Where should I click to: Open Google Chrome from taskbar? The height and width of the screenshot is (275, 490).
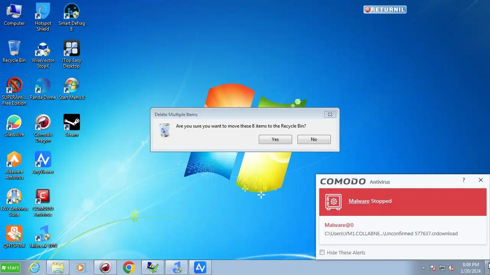pos(129,268)
